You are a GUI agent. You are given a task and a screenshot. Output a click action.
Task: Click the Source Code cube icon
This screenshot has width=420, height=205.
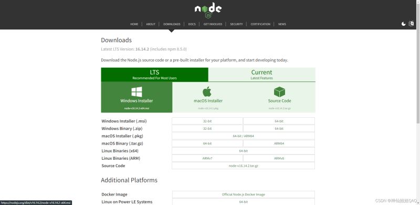tap(279, 92)
